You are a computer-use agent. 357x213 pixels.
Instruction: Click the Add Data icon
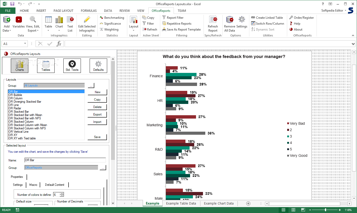point(7,20)
